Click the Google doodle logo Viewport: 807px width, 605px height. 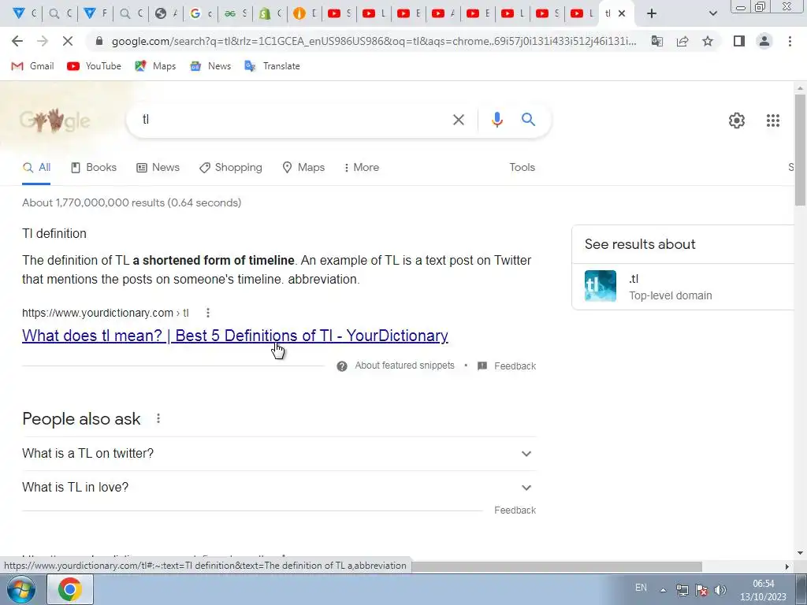tap(54, 121)
